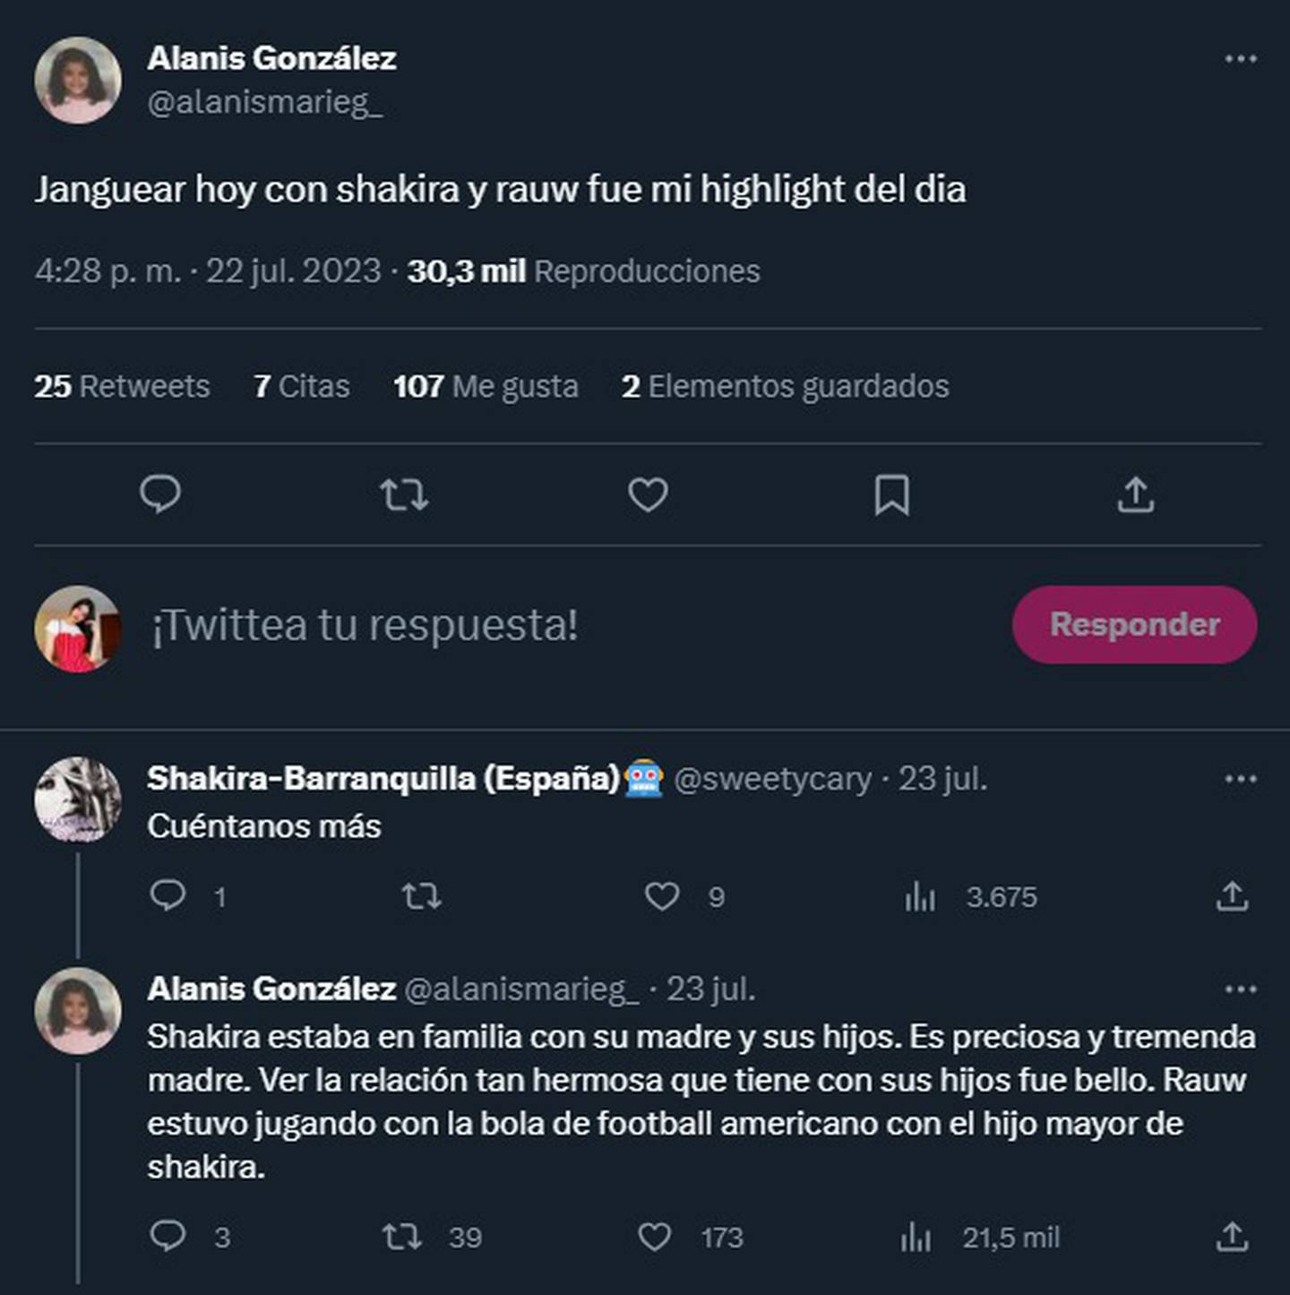Screen dimensions: 1290x1295
Task: Open the @sweetycary profile avatar
Action: [78, 800]
